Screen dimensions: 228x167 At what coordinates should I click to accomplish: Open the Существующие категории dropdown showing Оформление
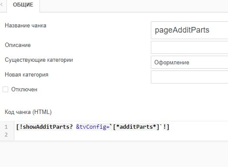[x=189, y=62]
